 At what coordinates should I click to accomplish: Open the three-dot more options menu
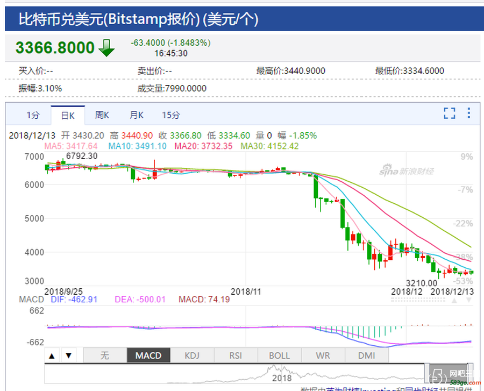coord(468,113)
